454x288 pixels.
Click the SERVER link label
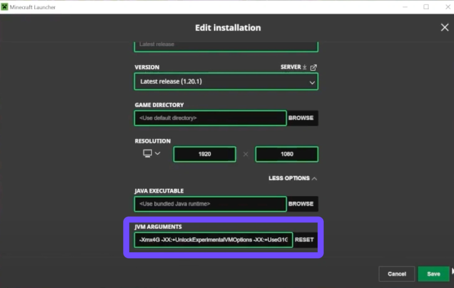coord(290,67)
